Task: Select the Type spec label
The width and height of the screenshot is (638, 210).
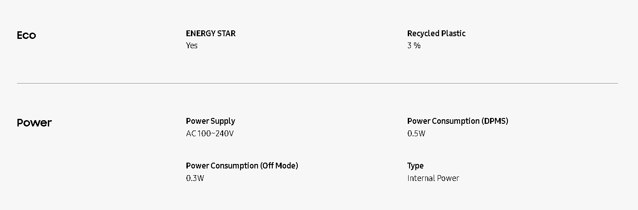Action: (x=415, y=166)
